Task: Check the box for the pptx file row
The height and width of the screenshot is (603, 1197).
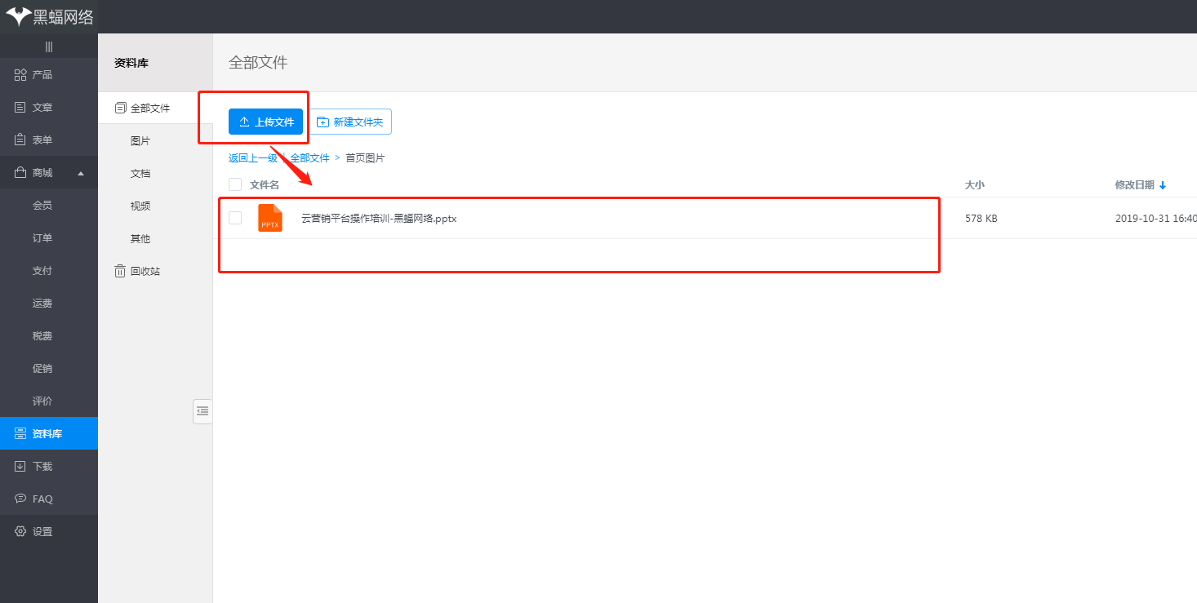Action: point(235,218)
